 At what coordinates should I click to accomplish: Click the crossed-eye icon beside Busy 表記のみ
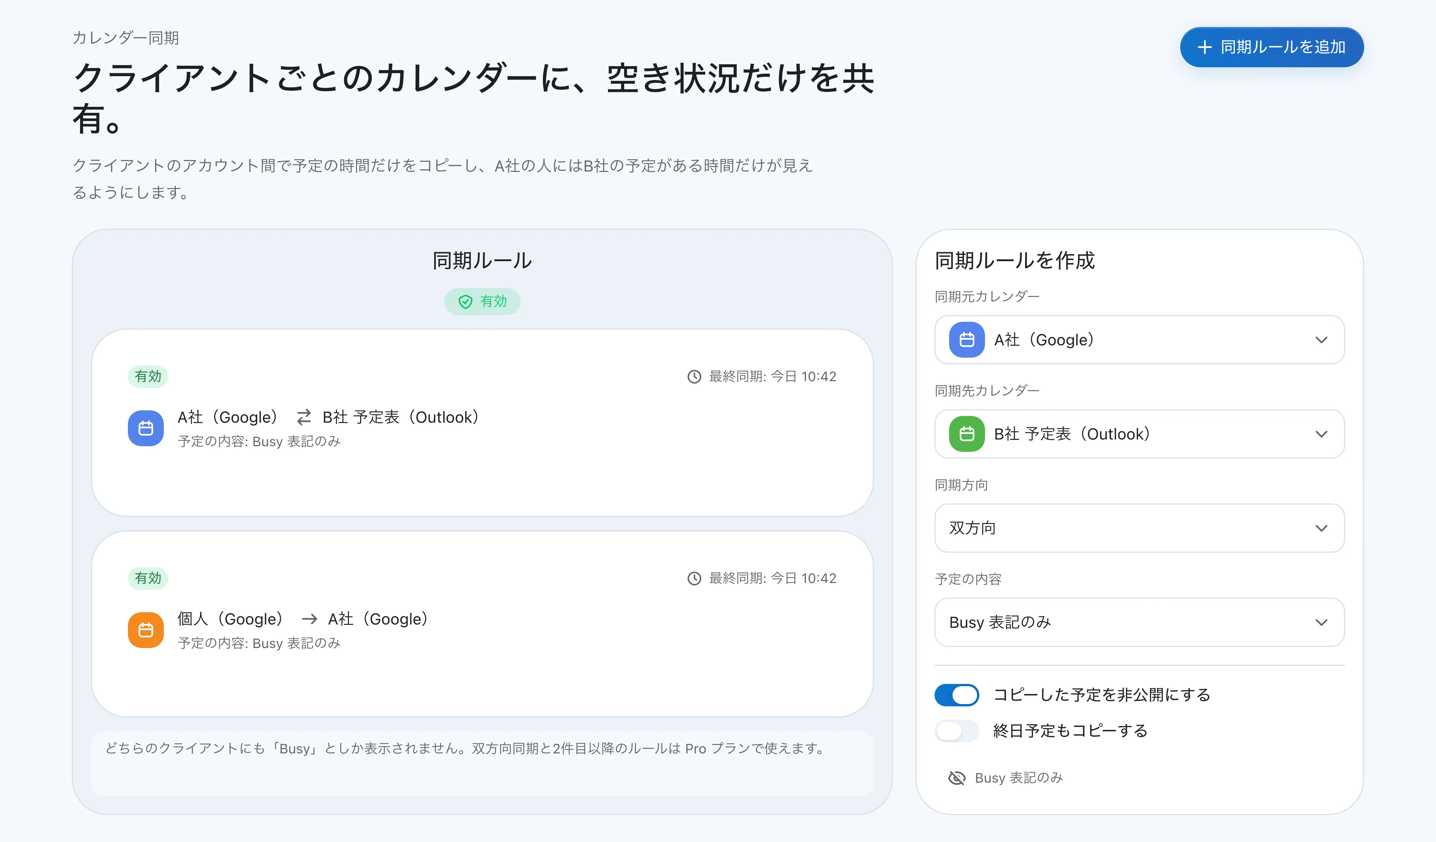click(957, 778)
